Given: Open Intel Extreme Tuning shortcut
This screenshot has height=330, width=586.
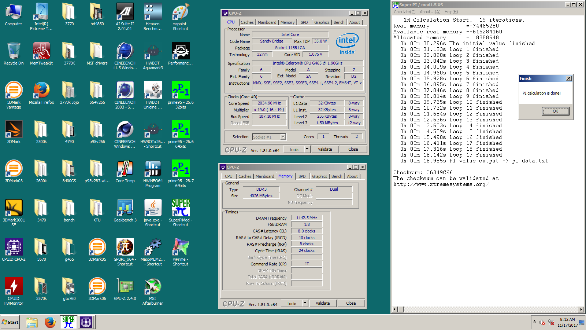Looking at the screenshot, I should click(41, 16).
